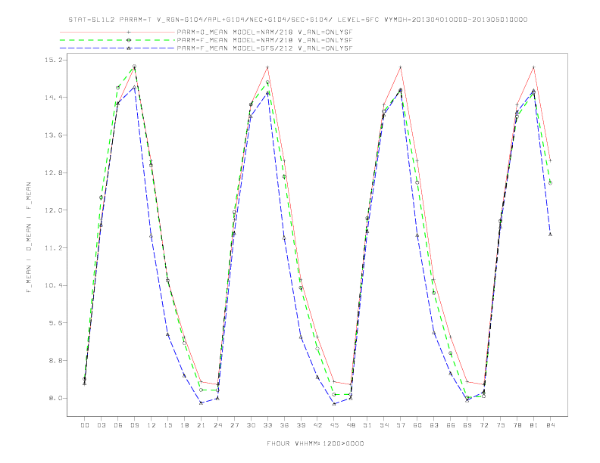Click the y-axis tick label 12.0
600x463 pixels.
coord(52,210)
